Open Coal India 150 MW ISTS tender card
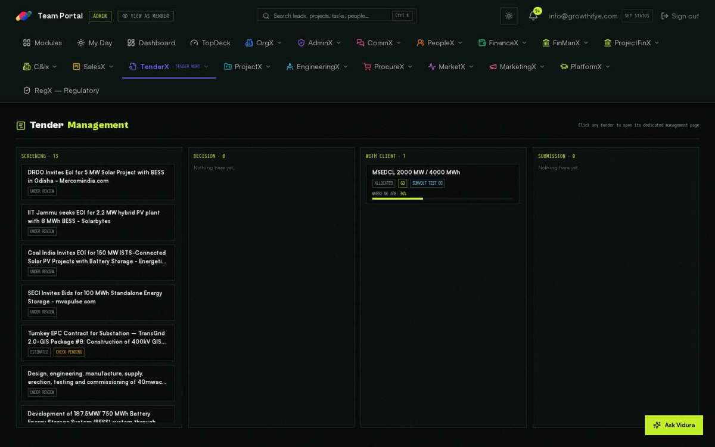Image resolution: width=715 pixels, height=447 pixels. click(x=98, y=262)
